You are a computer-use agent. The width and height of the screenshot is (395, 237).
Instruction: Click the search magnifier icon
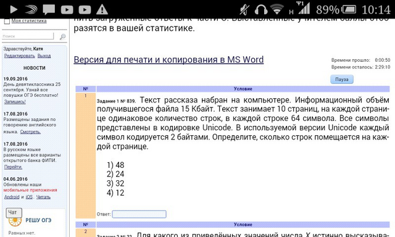click(62, 36)
